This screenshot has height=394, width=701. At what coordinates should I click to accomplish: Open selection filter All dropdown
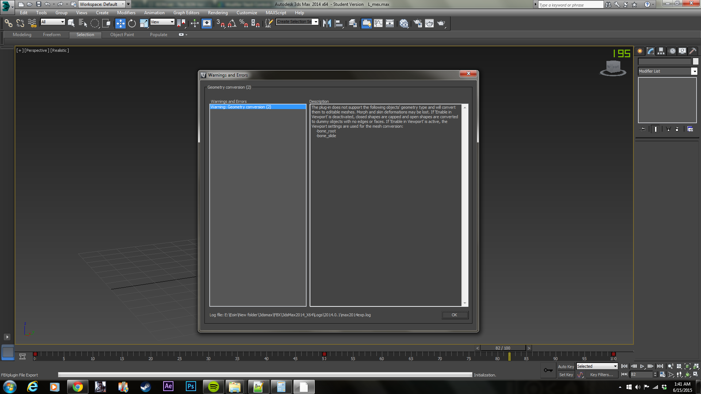53,22
